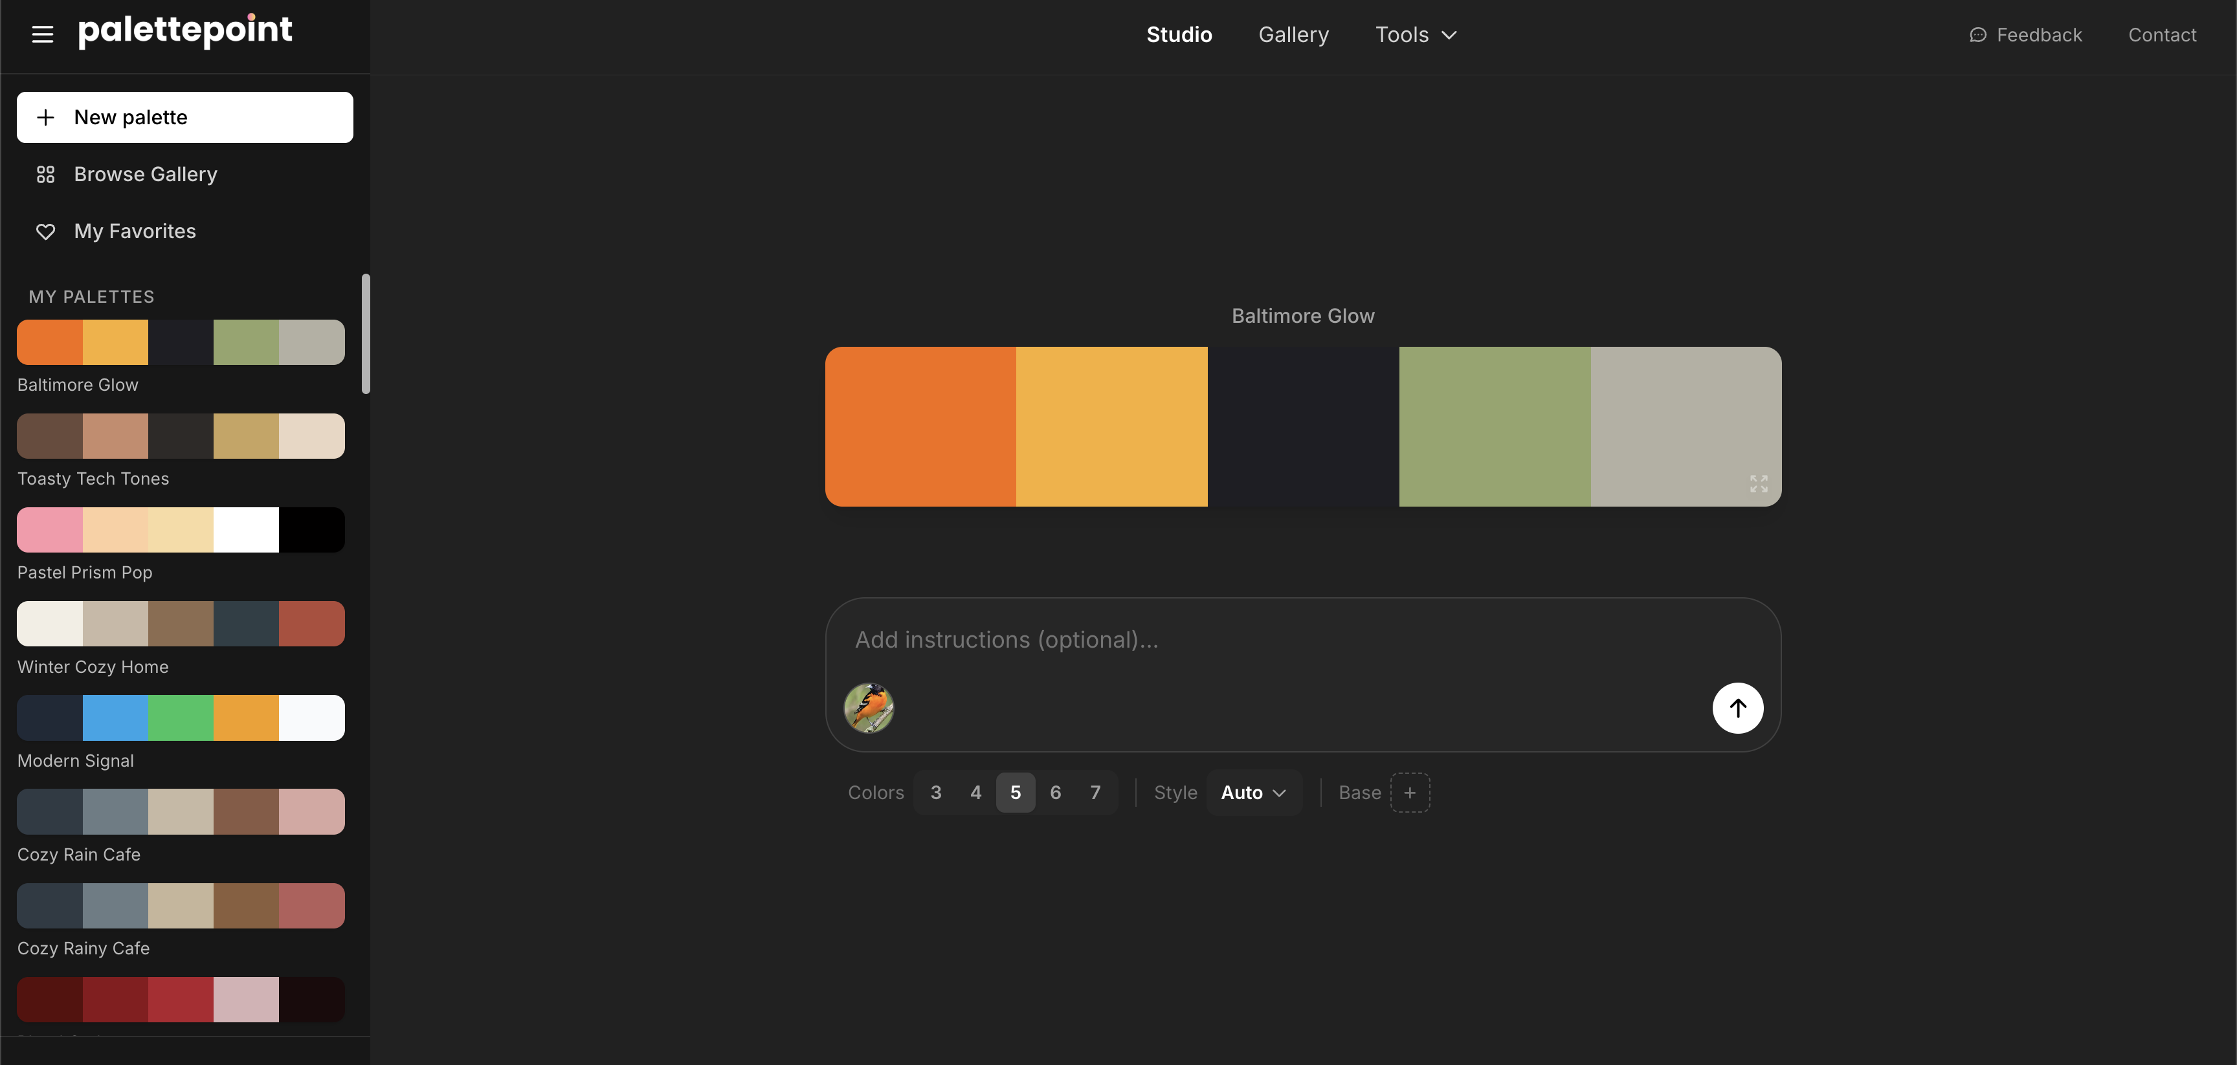
Task: Expand the Baltimore Glow palette to fullscreen
Action: point(1759,483)
